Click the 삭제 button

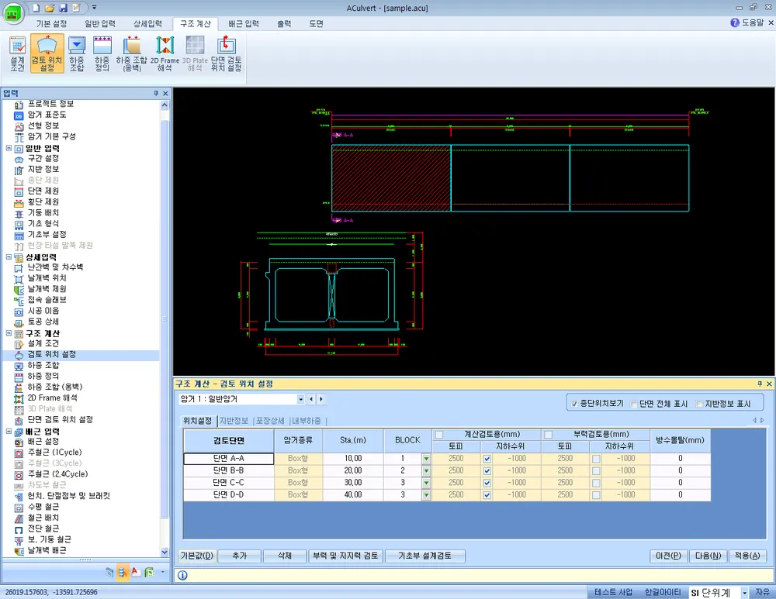point(285,556)
